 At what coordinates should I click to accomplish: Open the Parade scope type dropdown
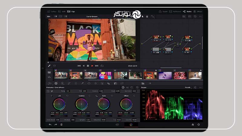tap(188, 87)
